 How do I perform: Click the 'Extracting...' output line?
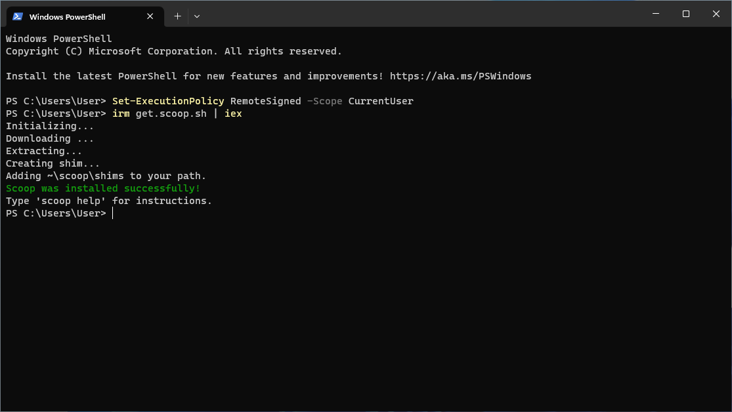pyautogui.click(x=44, y=151)
